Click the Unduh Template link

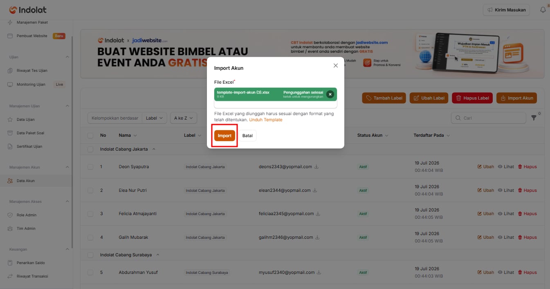coord(266,120)
